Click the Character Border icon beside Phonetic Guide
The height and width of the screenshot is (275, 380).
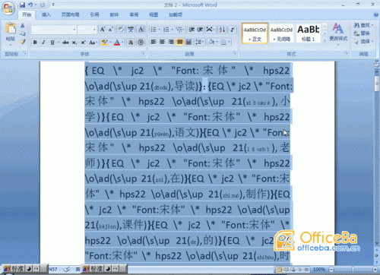(141, 30)
